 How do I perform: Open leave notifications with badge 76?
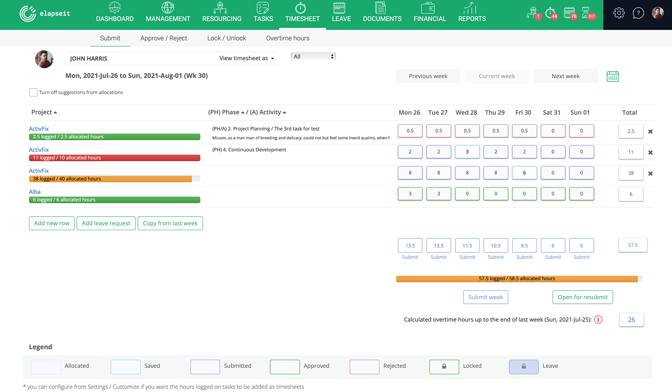570,13
